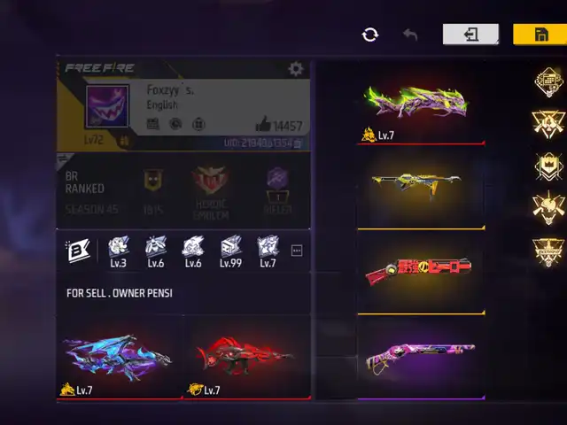The image size is (567, 425).
Task: Open the profile settings gear
Action: 295,69
